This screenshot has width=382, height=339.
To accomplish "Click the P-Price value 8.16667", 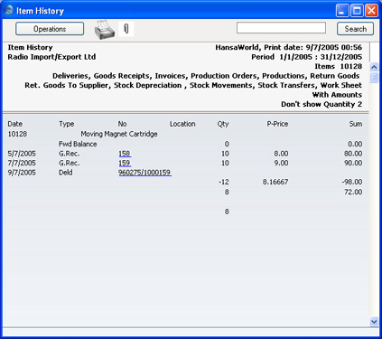I will pyautogui.click(x=275, y=182).
